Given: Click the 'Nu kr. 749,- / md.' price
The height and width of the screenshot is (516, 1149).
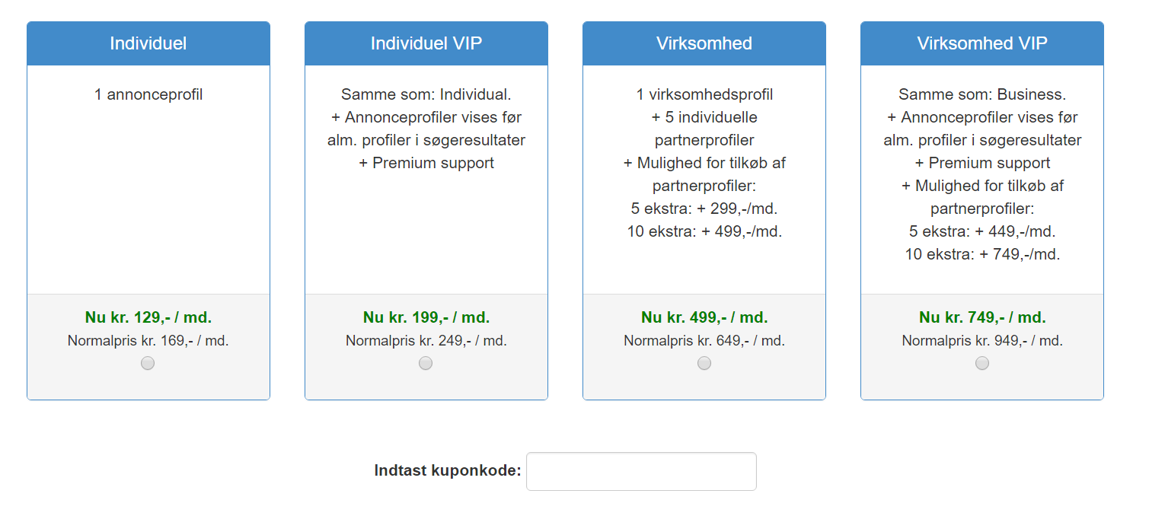Looking at the screenshot, I should point(982,317).
